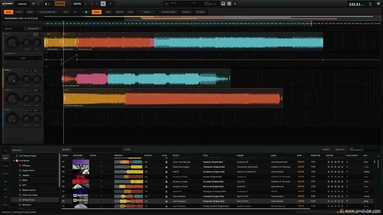Screen dimensions: 383x215
Task: Click the Full Playlists folder icon
Action: [x=17, y=161]
